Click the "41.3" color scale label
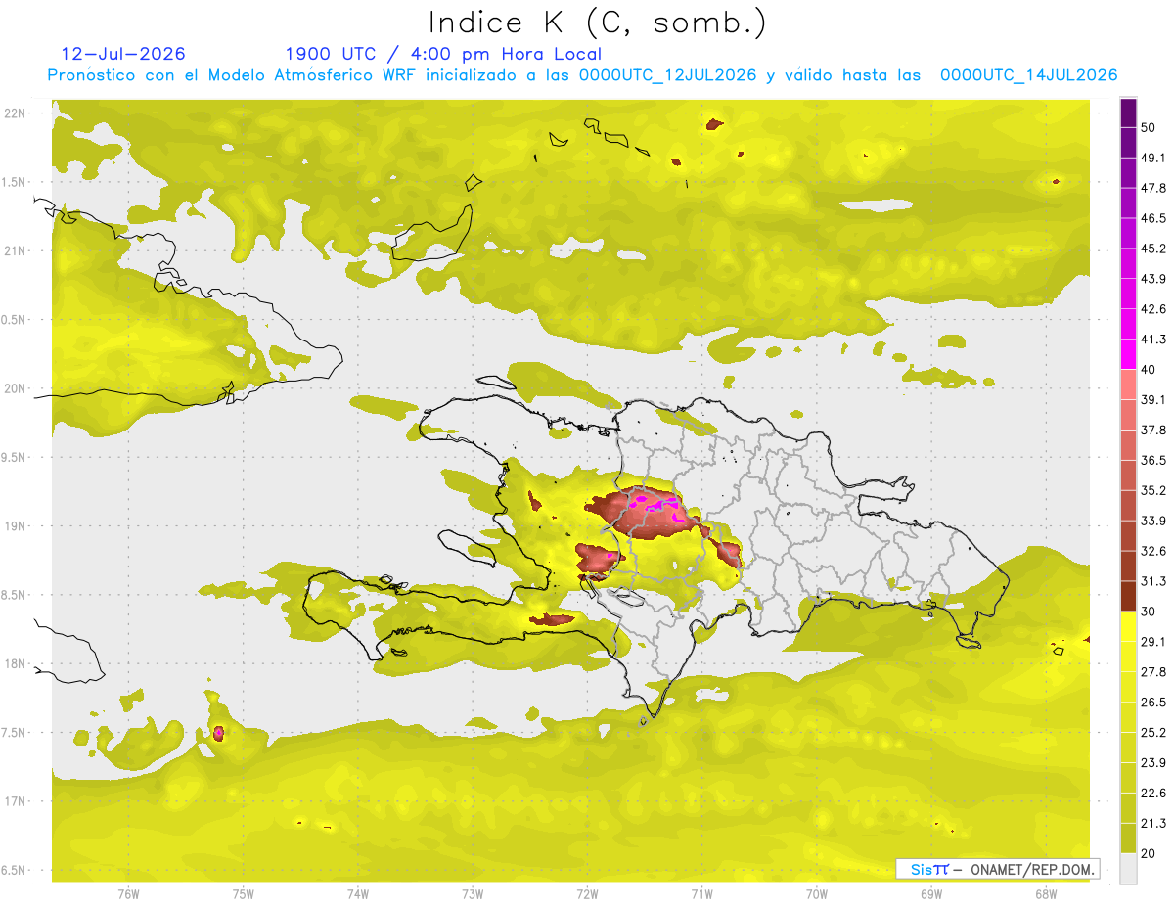The image size is (1174, 907). click(1152, 340)
